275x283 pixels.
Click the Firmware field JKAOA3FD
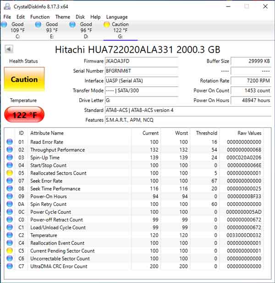pyautogui.click(x=142, y=61)
